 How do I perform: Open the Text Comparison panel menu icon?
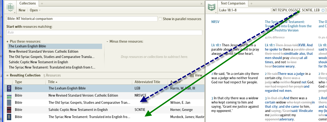pos(211,7)
